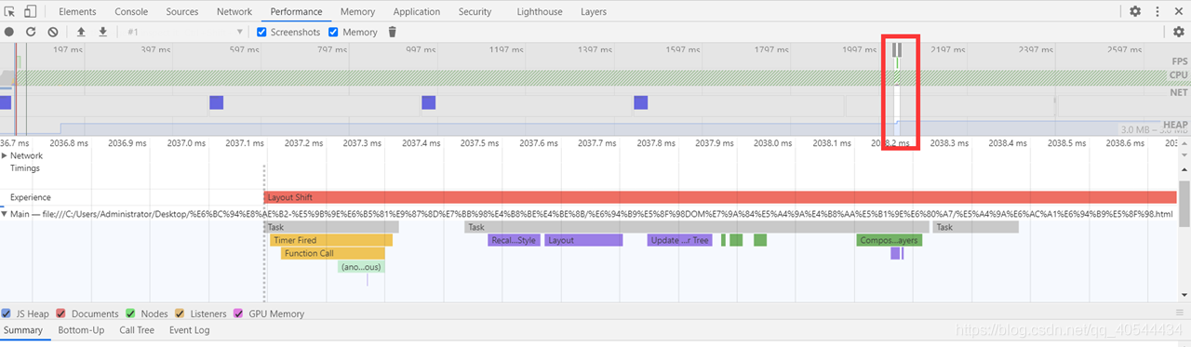Activate the inspect element picker icon
This screenshot has height=347, width=1191.
10,11
